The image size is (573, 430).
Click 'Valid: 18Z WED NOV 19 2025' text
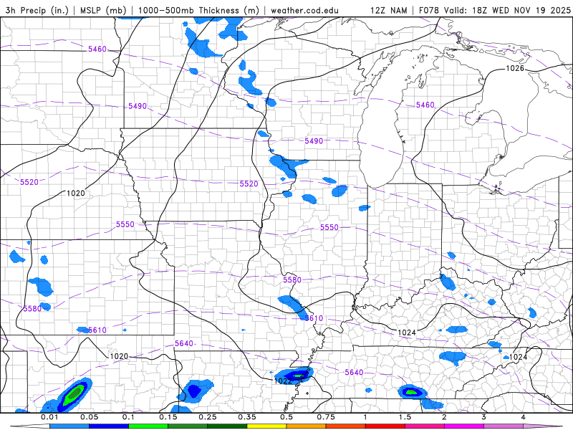(507, 10)
